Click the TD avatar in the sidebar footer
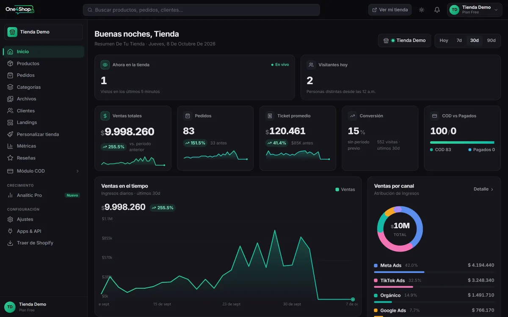The width and height of the screenshot is (508, 317). (x=10, y=307)
